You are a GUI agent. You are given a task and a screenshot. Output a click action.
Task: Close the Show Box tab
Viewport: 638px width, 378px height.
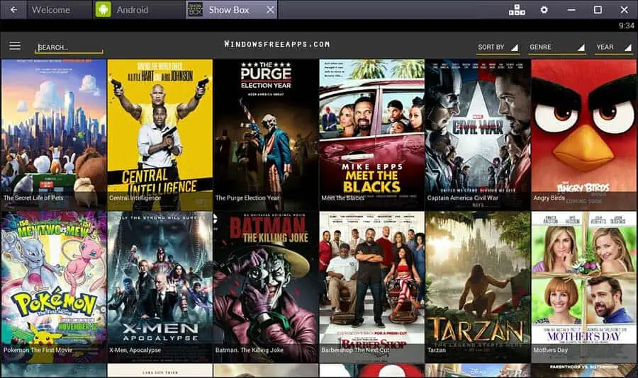tap(270, 10)
